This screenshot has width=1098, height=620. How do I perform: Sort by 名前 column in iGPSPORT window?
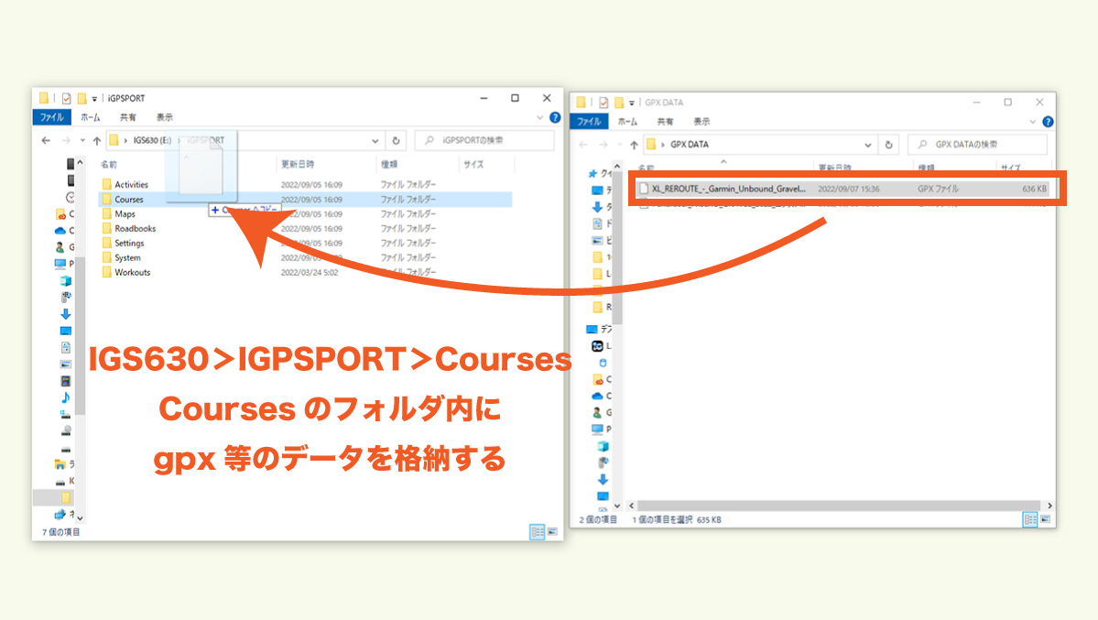click(109, 164)
